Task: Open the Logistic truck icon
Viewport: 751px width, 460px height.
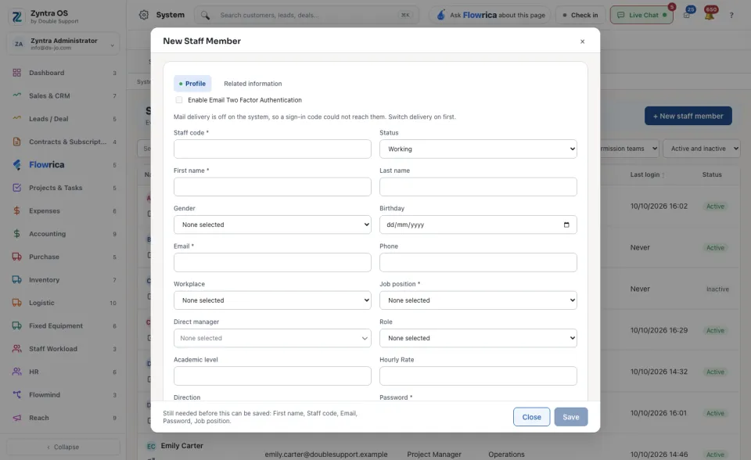Action: 16,303
